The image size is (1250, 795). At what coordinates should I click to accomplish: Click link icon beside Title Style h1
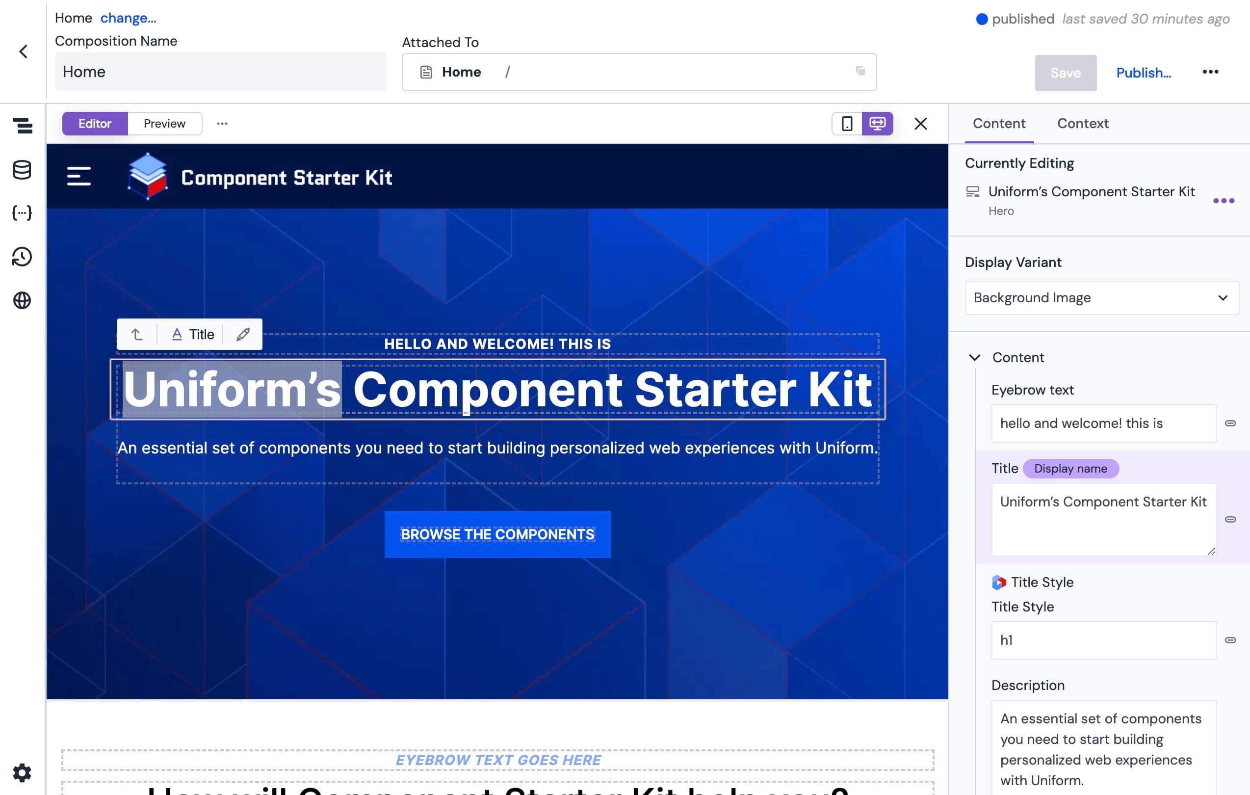click(x=1230, y=640)
